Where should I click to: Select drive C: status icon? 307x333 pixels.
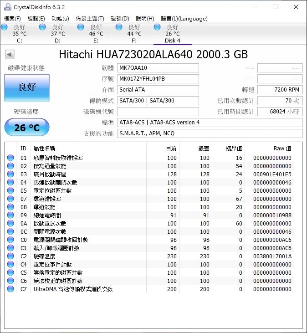5,27
